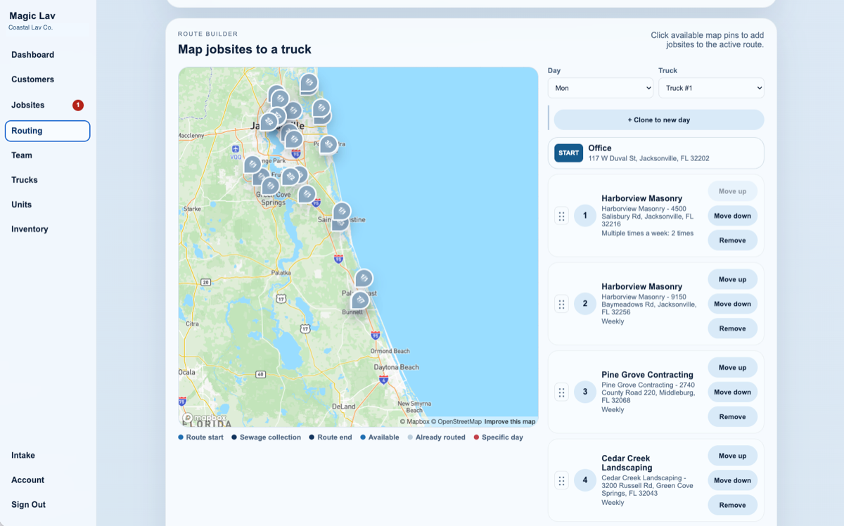Move Cedar Creek Landscaping up

coord(732,456)
